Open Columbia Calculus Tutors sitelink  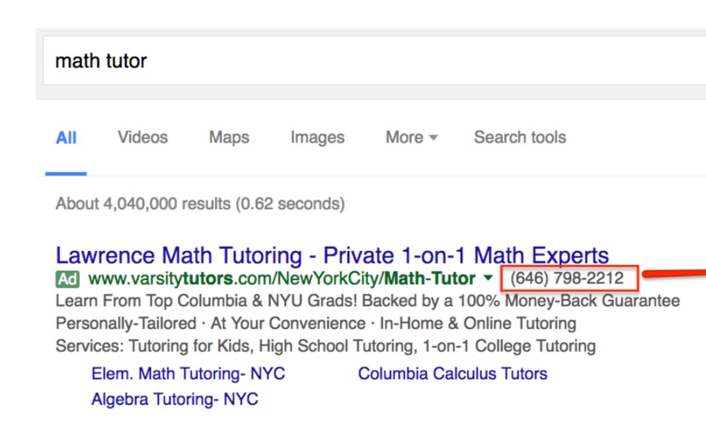point(453,373)
